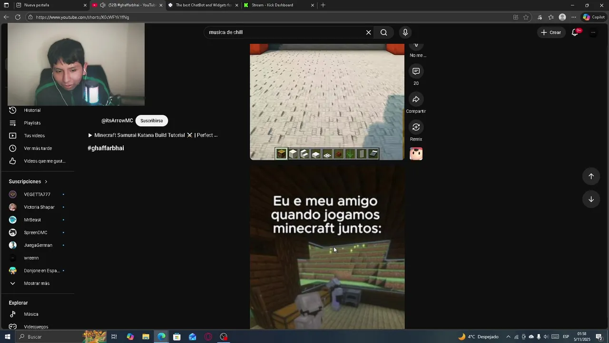Click the Explorar section heading
Viewport: 609px width, 343px height.
[x=18, y=303]
